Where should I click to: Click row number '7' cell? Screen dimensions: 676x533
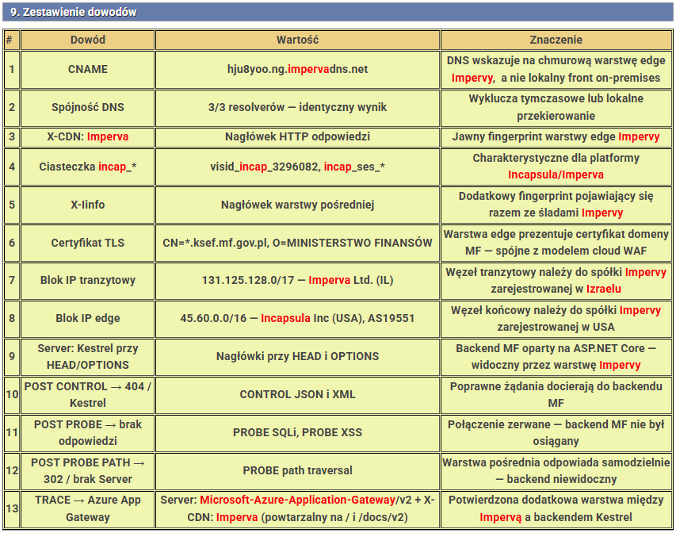point(12,281)
